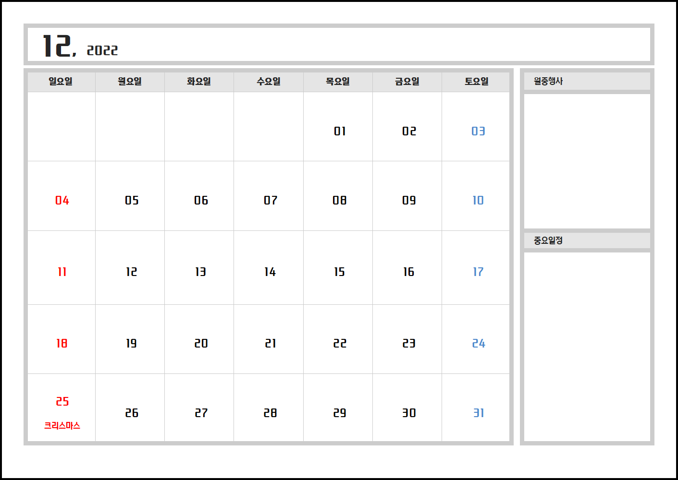Viewport: 678px width, 480px height.
Task: Select the 금요일 column header
Action: (407, 82)
